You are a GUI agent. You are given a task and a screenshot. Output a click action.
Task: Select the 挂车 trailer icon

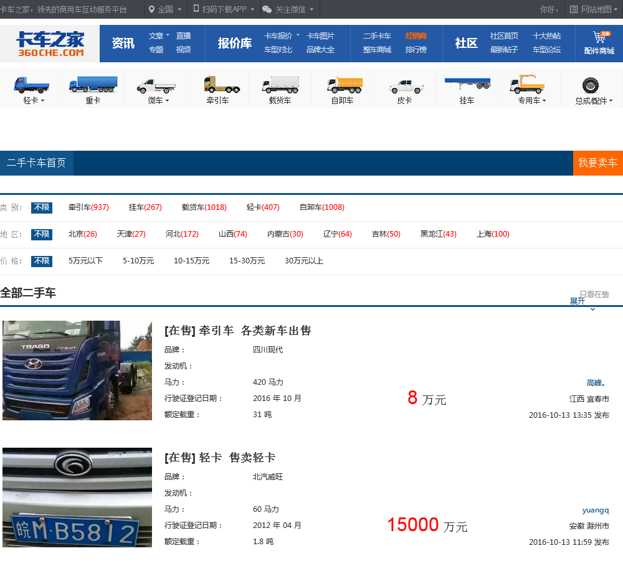pos(468,83)
